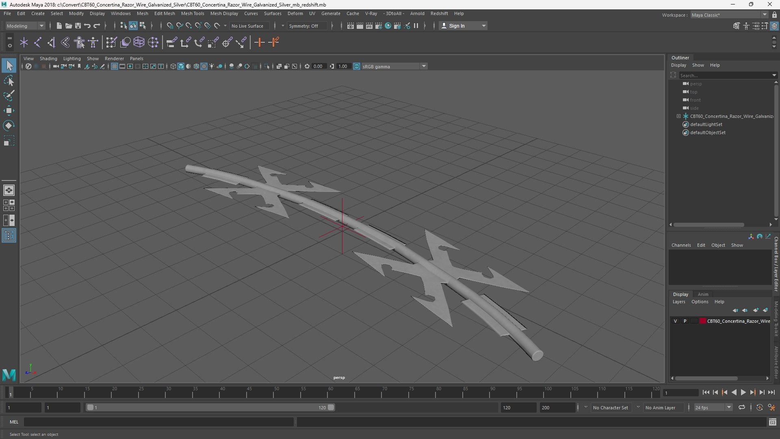Viewport: 780px width, 439px height.
Task: Open the sRGB gamma view transform dropdown
Action: pos(394,66)
